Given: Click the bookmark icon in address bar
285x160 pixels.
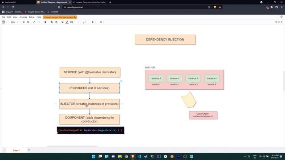Looking at the screenshot, I should 59,7.
